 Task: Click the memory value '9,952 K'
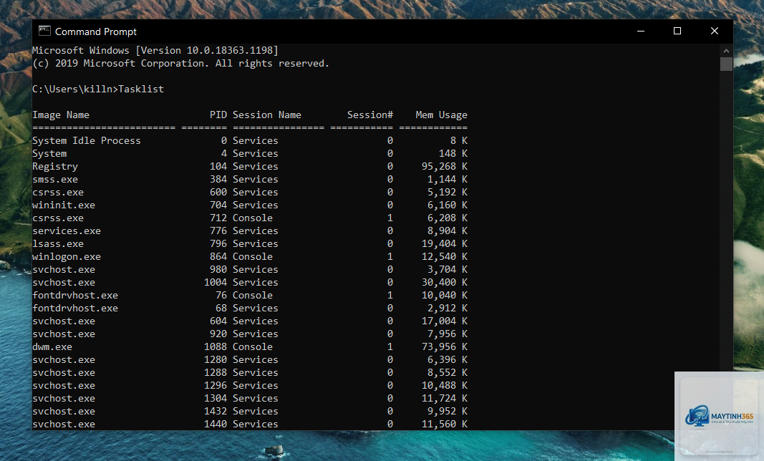[x=448, y=412]
